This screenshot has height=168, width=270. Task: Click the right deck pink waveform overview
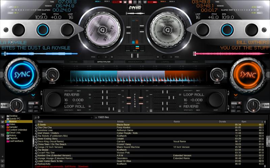[x=231, y=54]
